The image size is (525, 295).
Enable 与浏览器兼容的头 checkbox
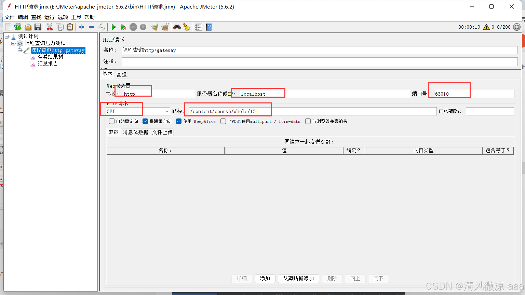pyautogui.click(x=308, y=121)
